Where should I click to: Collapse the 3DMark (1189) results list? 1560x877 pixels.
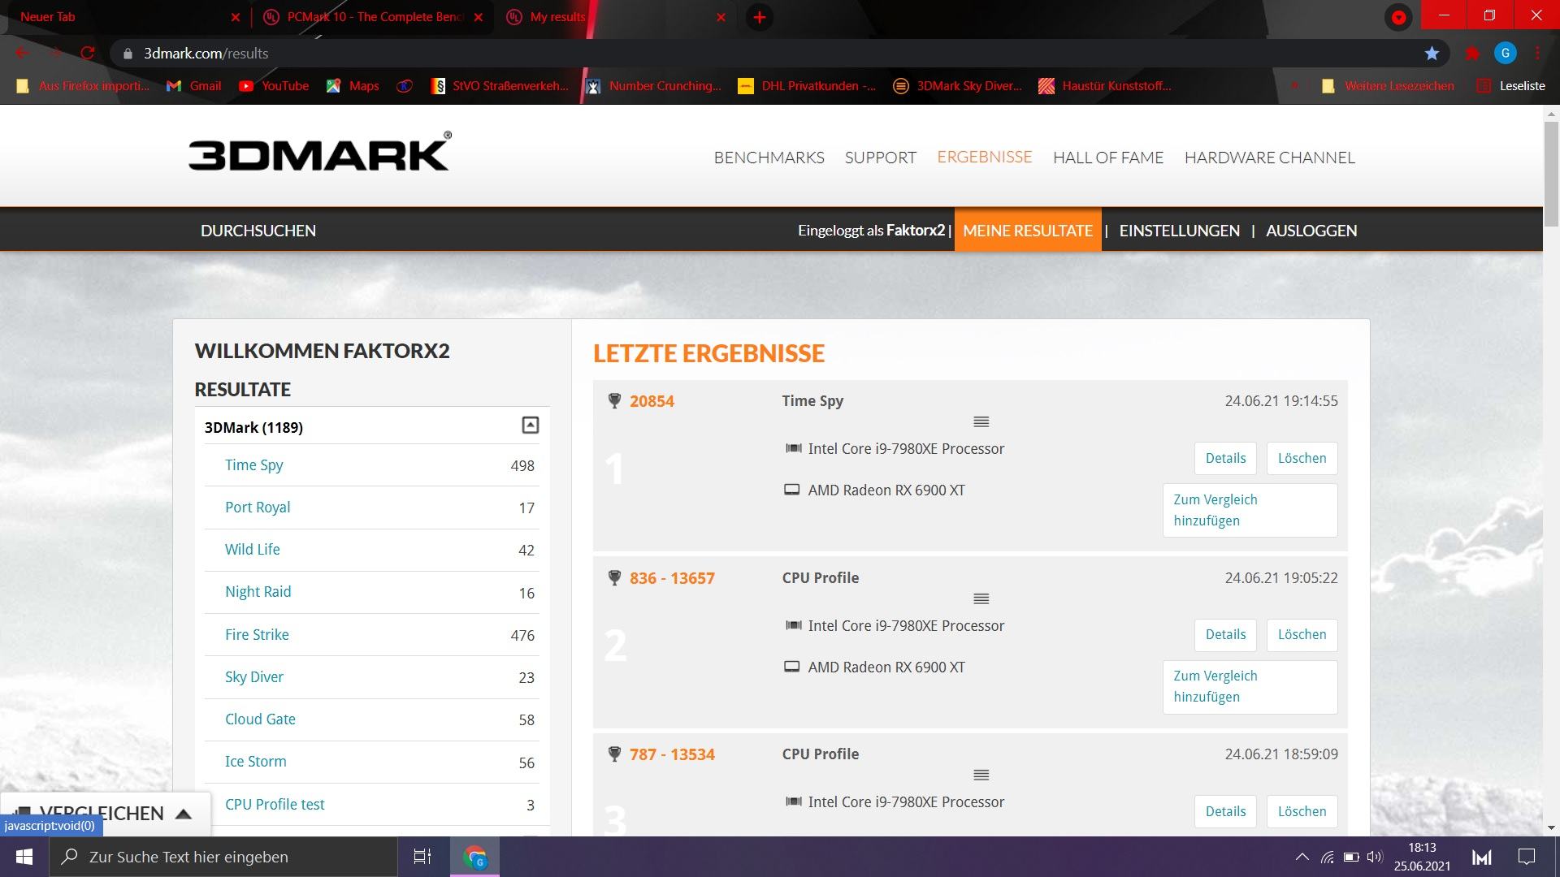click(x=530, y=426)
